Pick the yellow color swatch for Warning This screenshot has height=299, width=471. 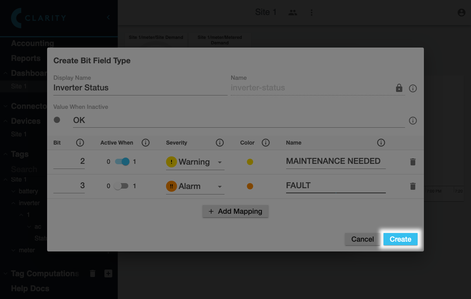coord(250,162)
